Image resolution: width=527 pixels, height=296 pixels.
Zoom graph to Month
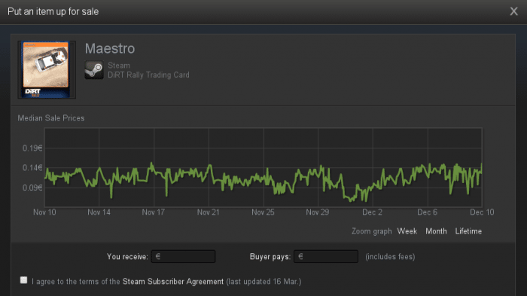(x=436, y=231)
